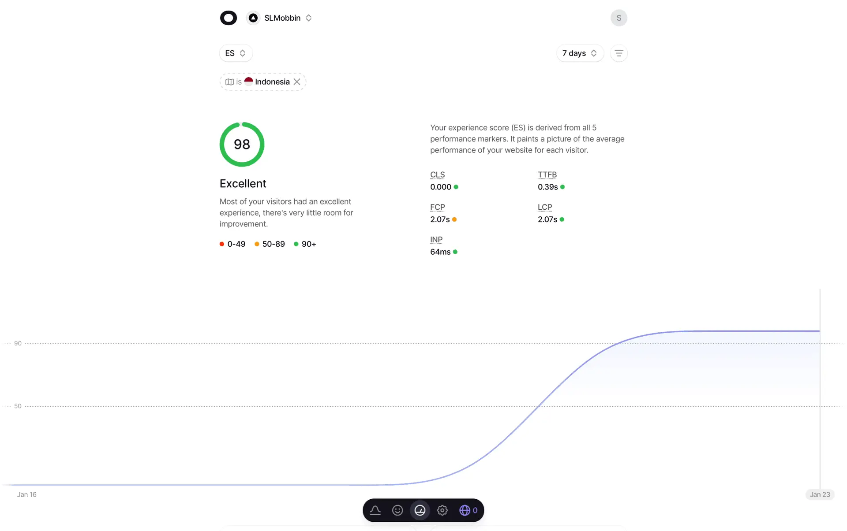
Task: Select the speedometer gauge icon in dock
Action: tap(420, 510)
